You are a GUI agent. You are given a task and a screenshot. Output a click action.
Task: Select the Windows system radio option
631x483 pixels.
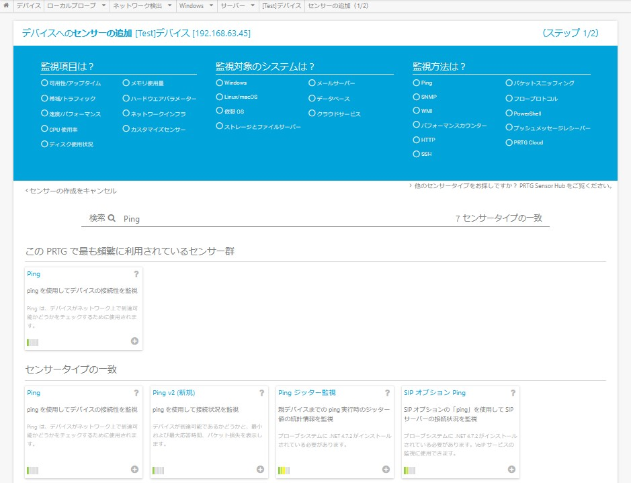pyautogui.click(x=219, y=83)
